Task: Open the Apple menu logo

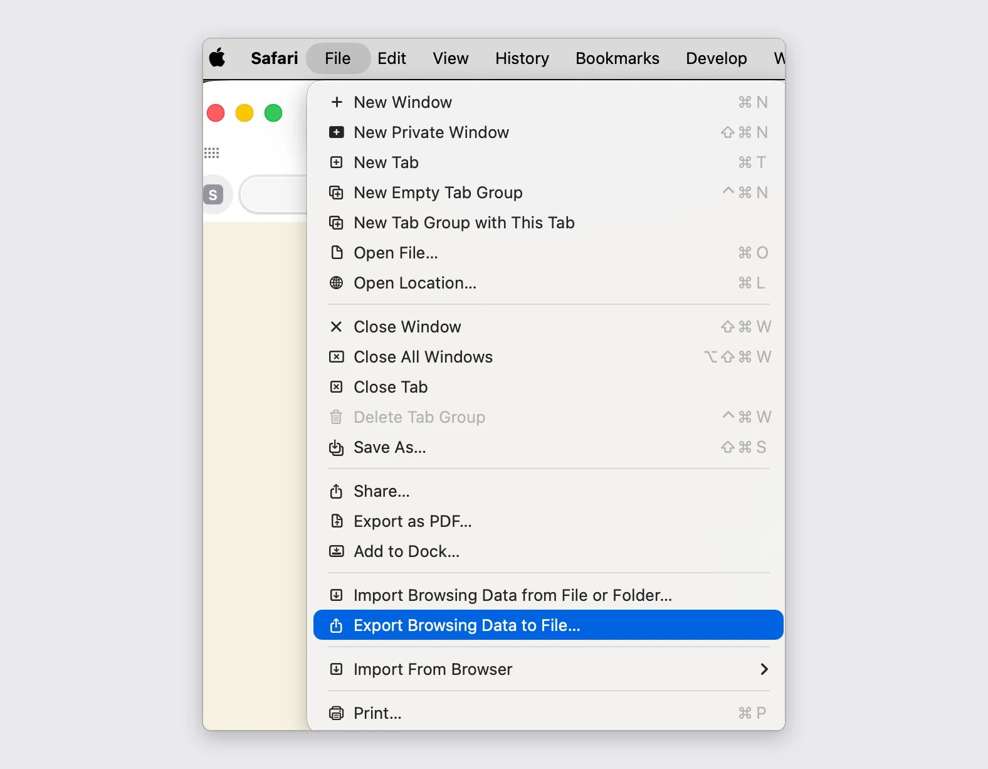Action: 218,58
